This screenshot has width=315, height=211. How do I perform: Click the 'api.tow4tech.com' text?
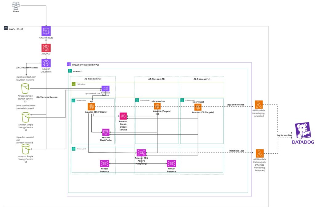(x=93, y=93)
